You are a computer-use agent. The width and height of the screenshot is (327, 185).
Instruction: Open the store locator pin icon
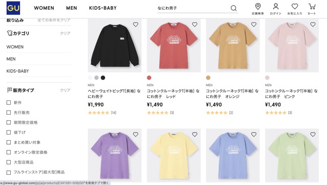pyautogui.click(x=258, y=7)
